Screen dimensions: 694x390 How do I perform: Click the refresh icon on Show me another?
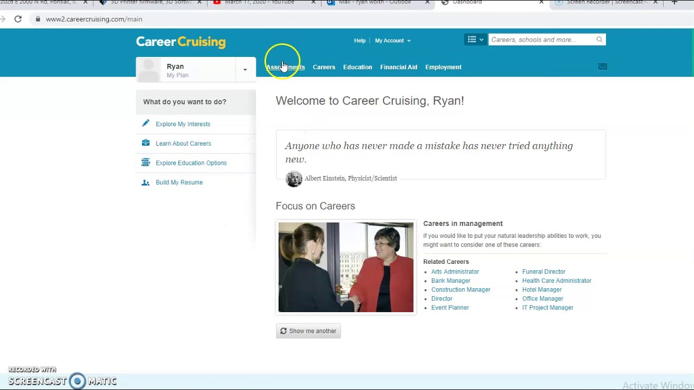(283, 331)
